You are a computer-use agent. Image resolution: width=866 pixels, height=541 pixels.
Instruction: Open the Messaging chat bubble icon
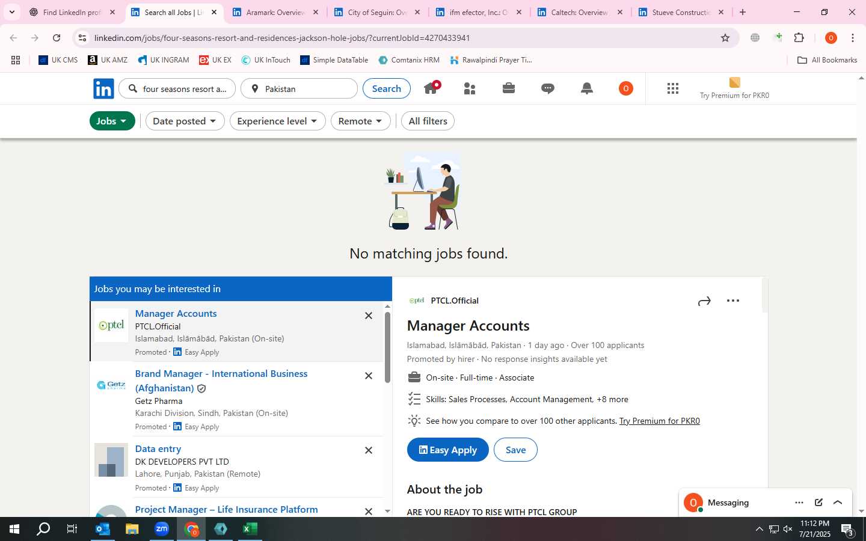[547, 89]
